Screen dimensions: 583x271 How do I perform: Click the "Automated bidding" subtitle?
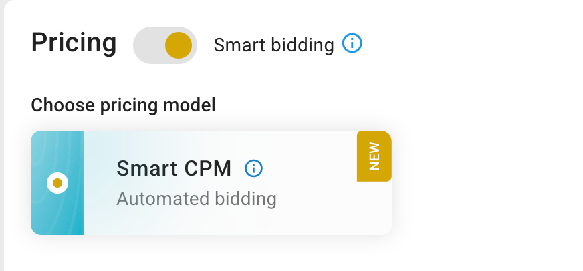pos(197,198)
